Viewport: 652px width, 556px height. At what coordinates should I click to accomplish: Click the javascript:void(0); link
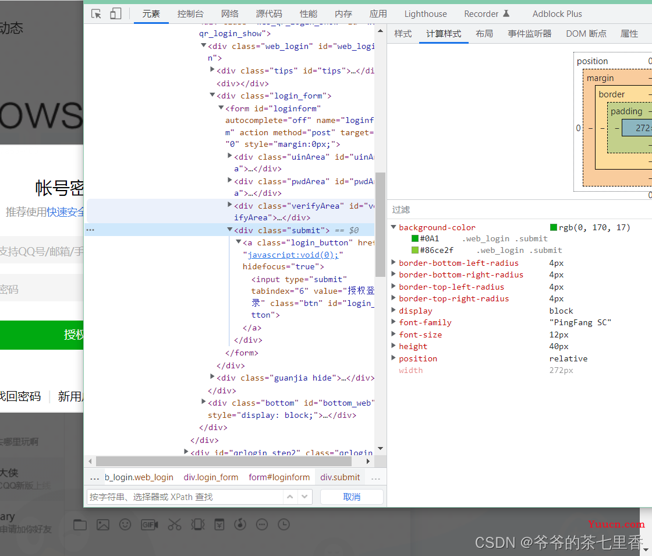(x=293, y=255)
